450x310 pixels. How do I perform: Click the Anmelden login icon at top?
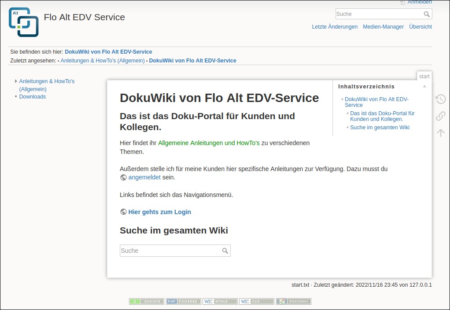[402, 2]
